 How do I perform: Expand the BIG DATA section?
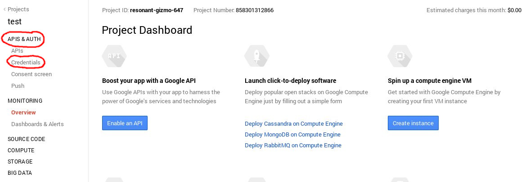click(x=20, y=173)
